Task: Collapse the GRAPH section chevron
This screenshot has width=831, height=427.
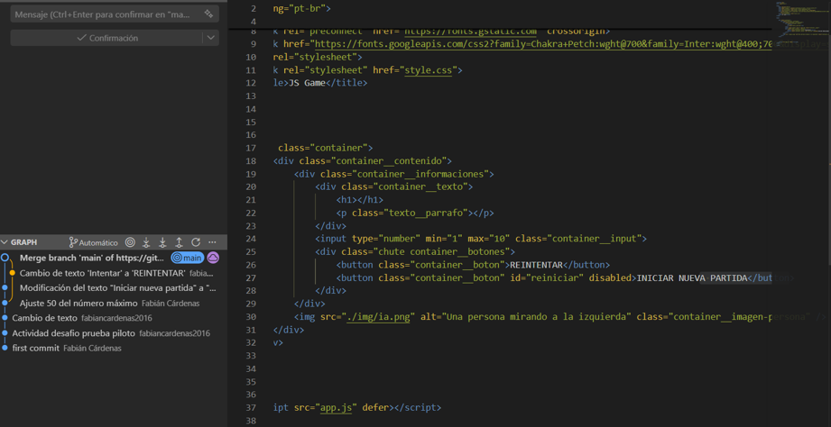Action: coord(5,242)
